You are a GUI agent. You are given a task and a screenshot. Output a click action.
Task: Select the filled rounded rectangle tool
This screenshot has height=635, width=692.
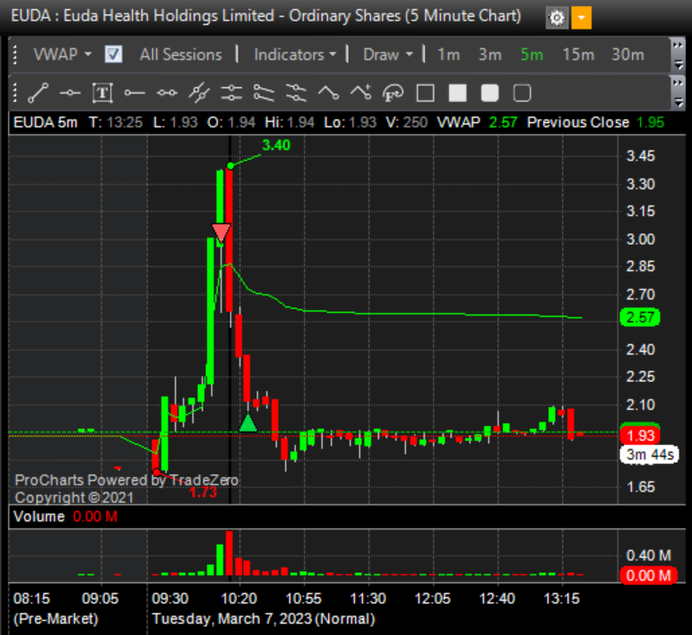coord(490,92)
